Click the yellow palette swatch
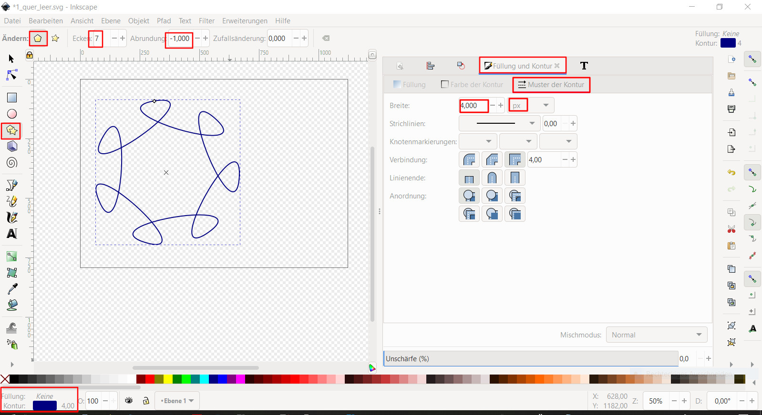Viewport: 762px width, 415px height. pos(168,379)
